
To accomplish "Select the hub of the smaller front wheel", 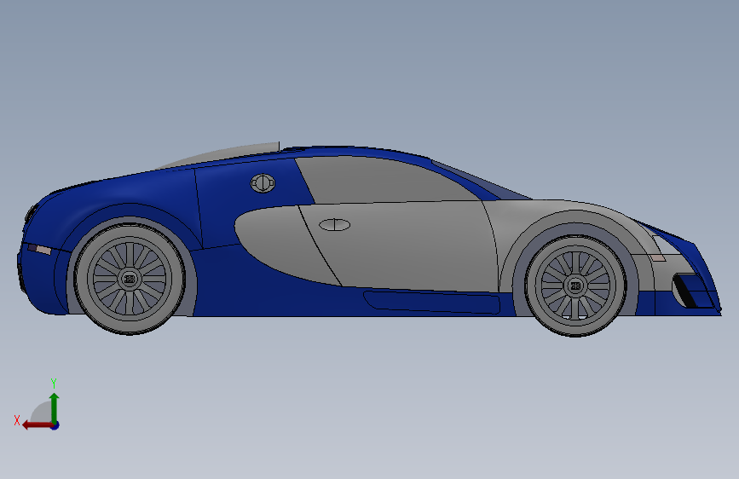I will 575,286.
